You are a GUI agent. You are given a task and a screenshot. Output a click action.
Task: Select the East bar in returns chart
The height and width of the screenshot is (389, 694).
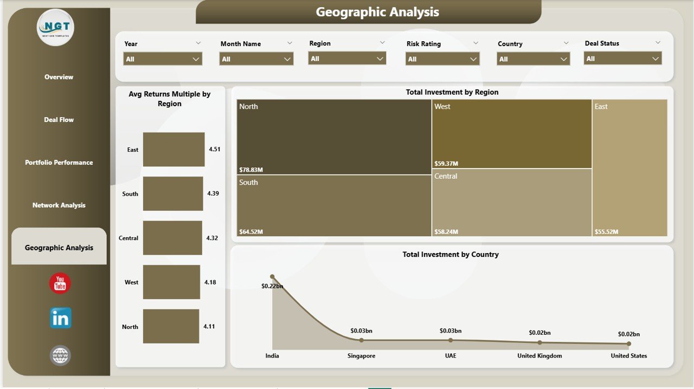tap(174, 150)
